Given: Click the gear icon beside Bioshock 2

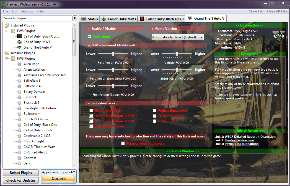Looking at the screenshot, I should pyautogui.click(x=19, y=103).
